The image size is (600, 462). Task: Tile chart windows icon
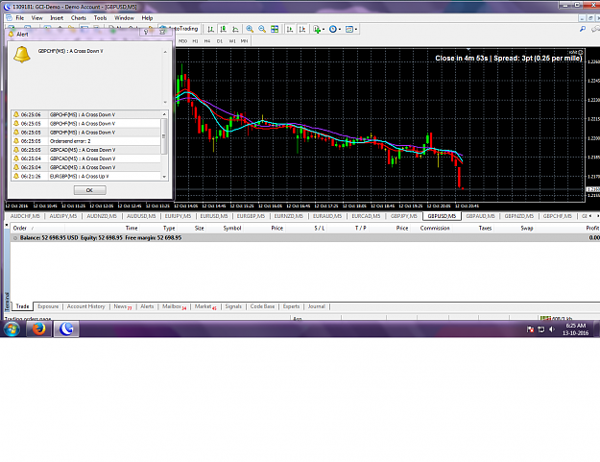[275, 29]
